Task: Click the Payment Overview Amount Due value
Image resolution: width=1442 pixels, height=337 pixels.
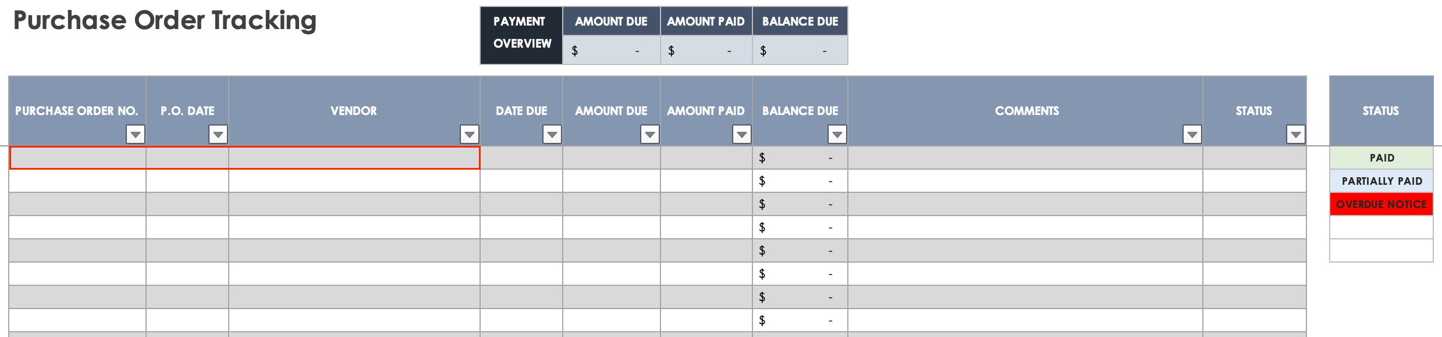Action: (611, 51)
